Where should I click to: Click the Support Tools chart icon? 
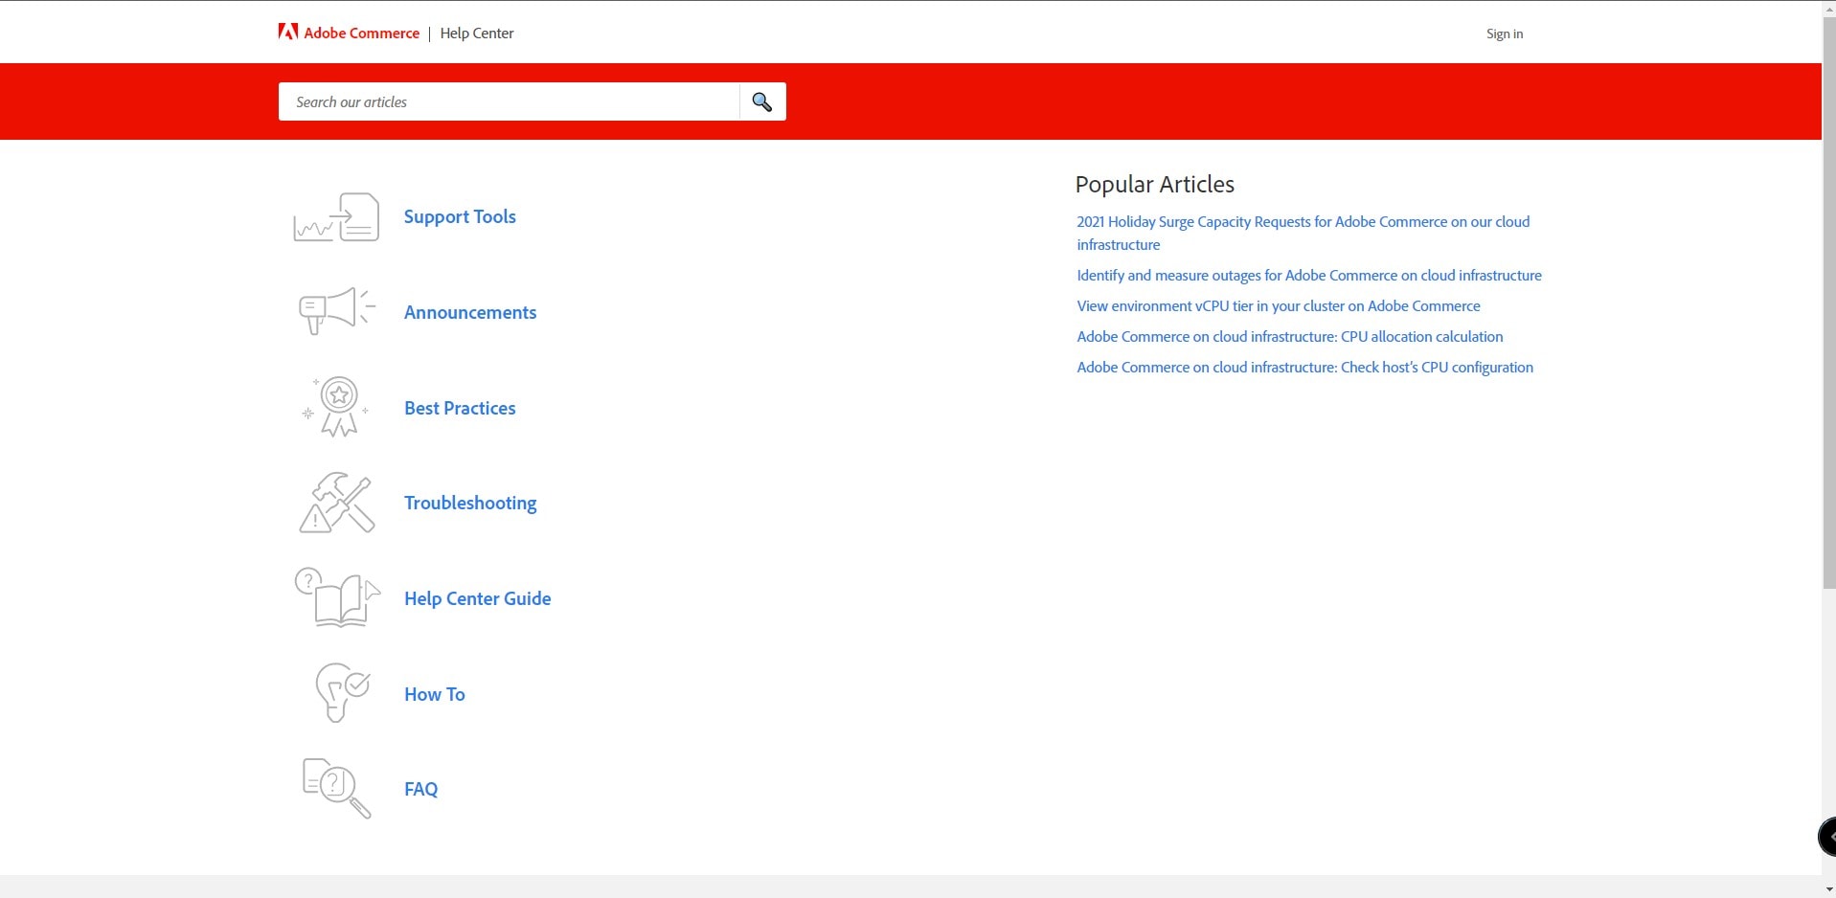point(336,217)
